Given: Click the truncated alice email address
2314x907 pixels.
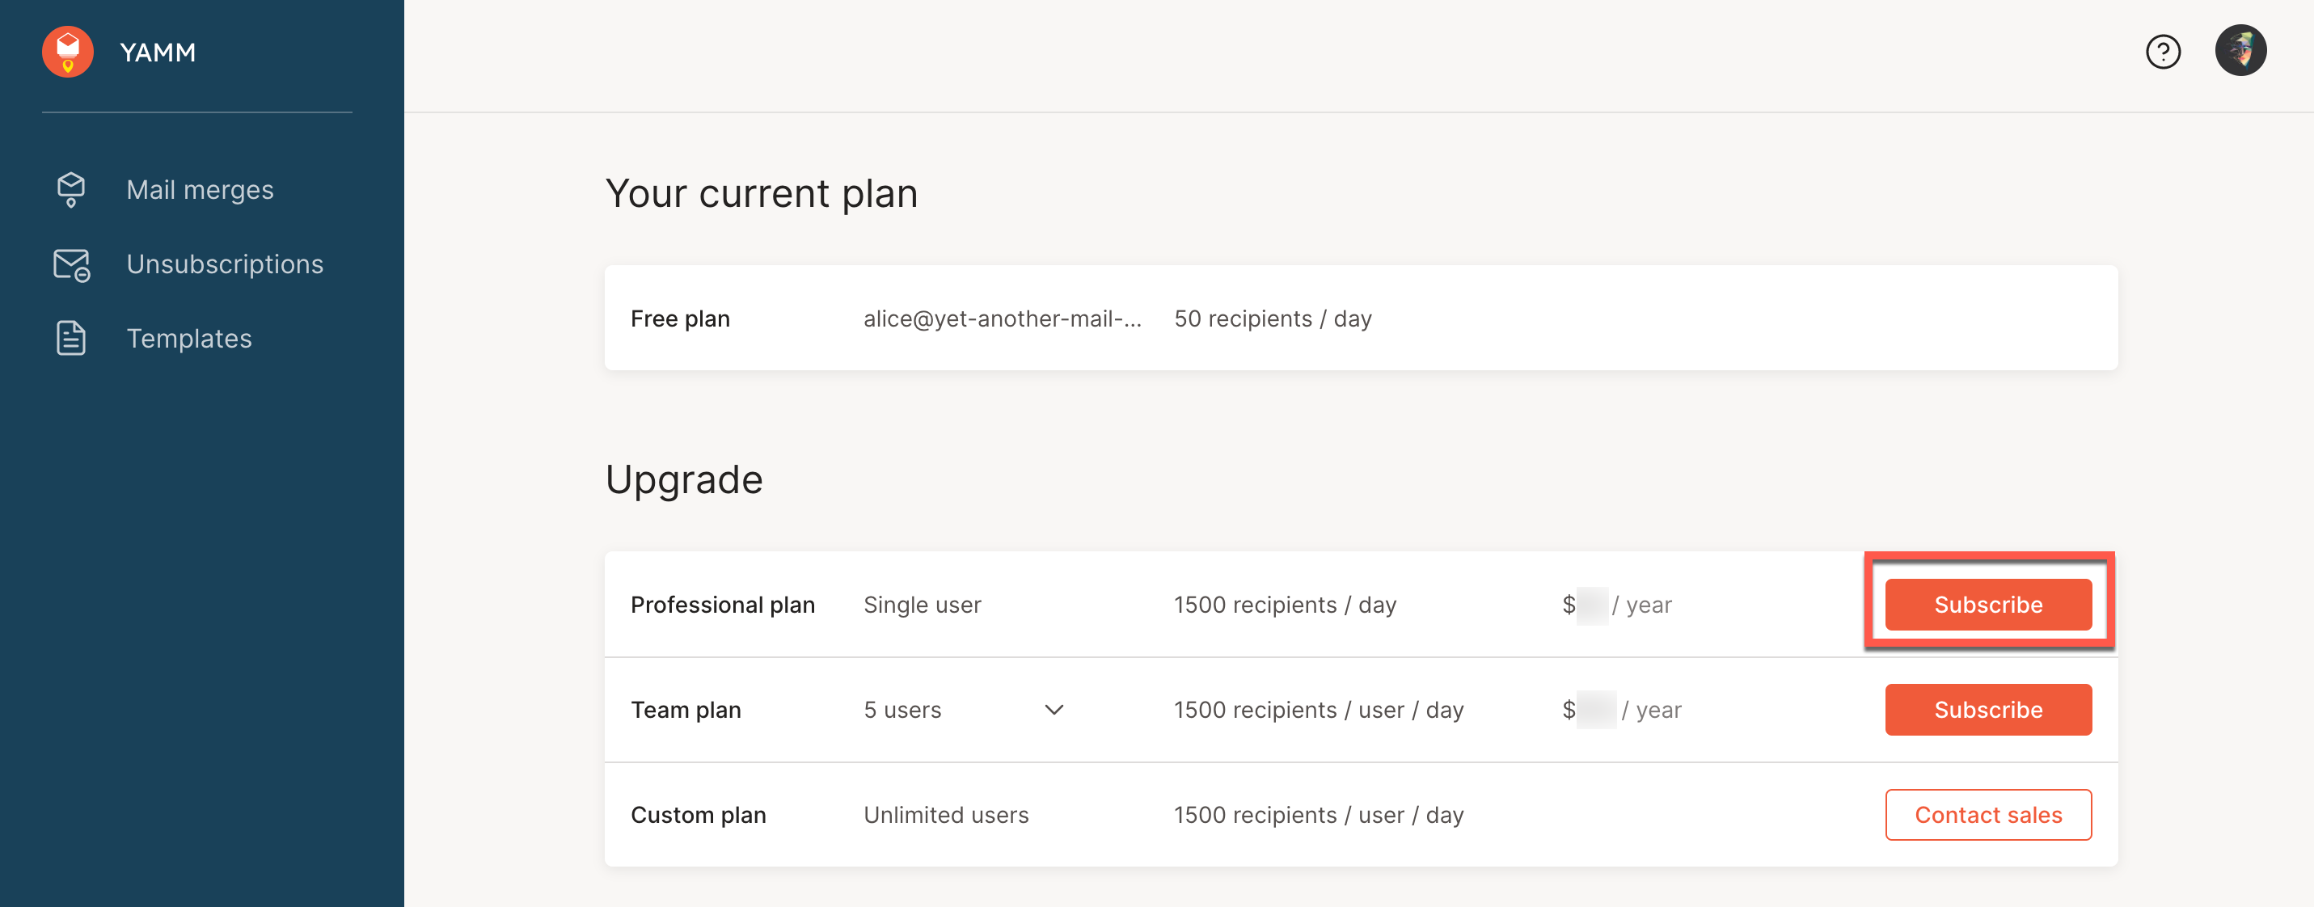Looking at the screenshot, I should 1003,319.
